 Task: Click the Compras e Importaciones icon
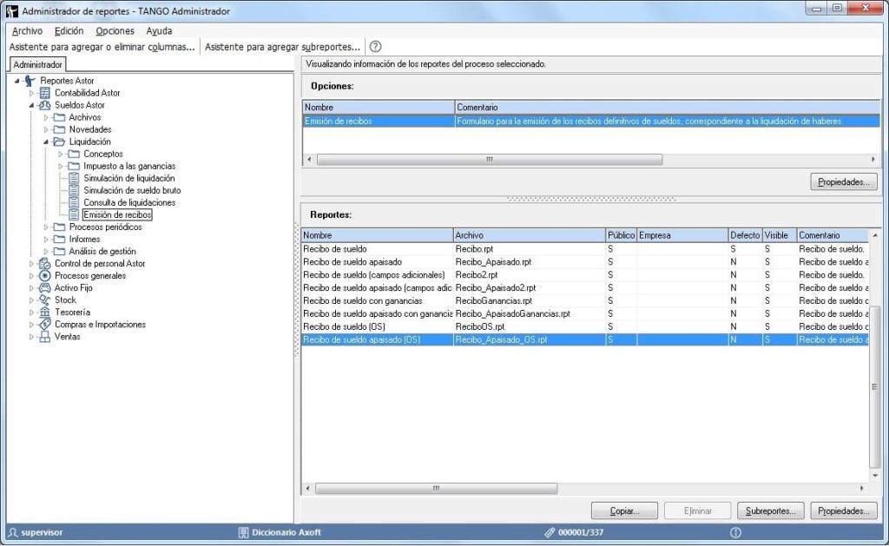[x=45, y=325]
